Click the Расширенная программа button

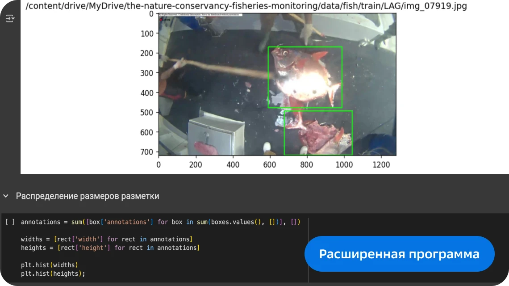(x=399, y=254)
